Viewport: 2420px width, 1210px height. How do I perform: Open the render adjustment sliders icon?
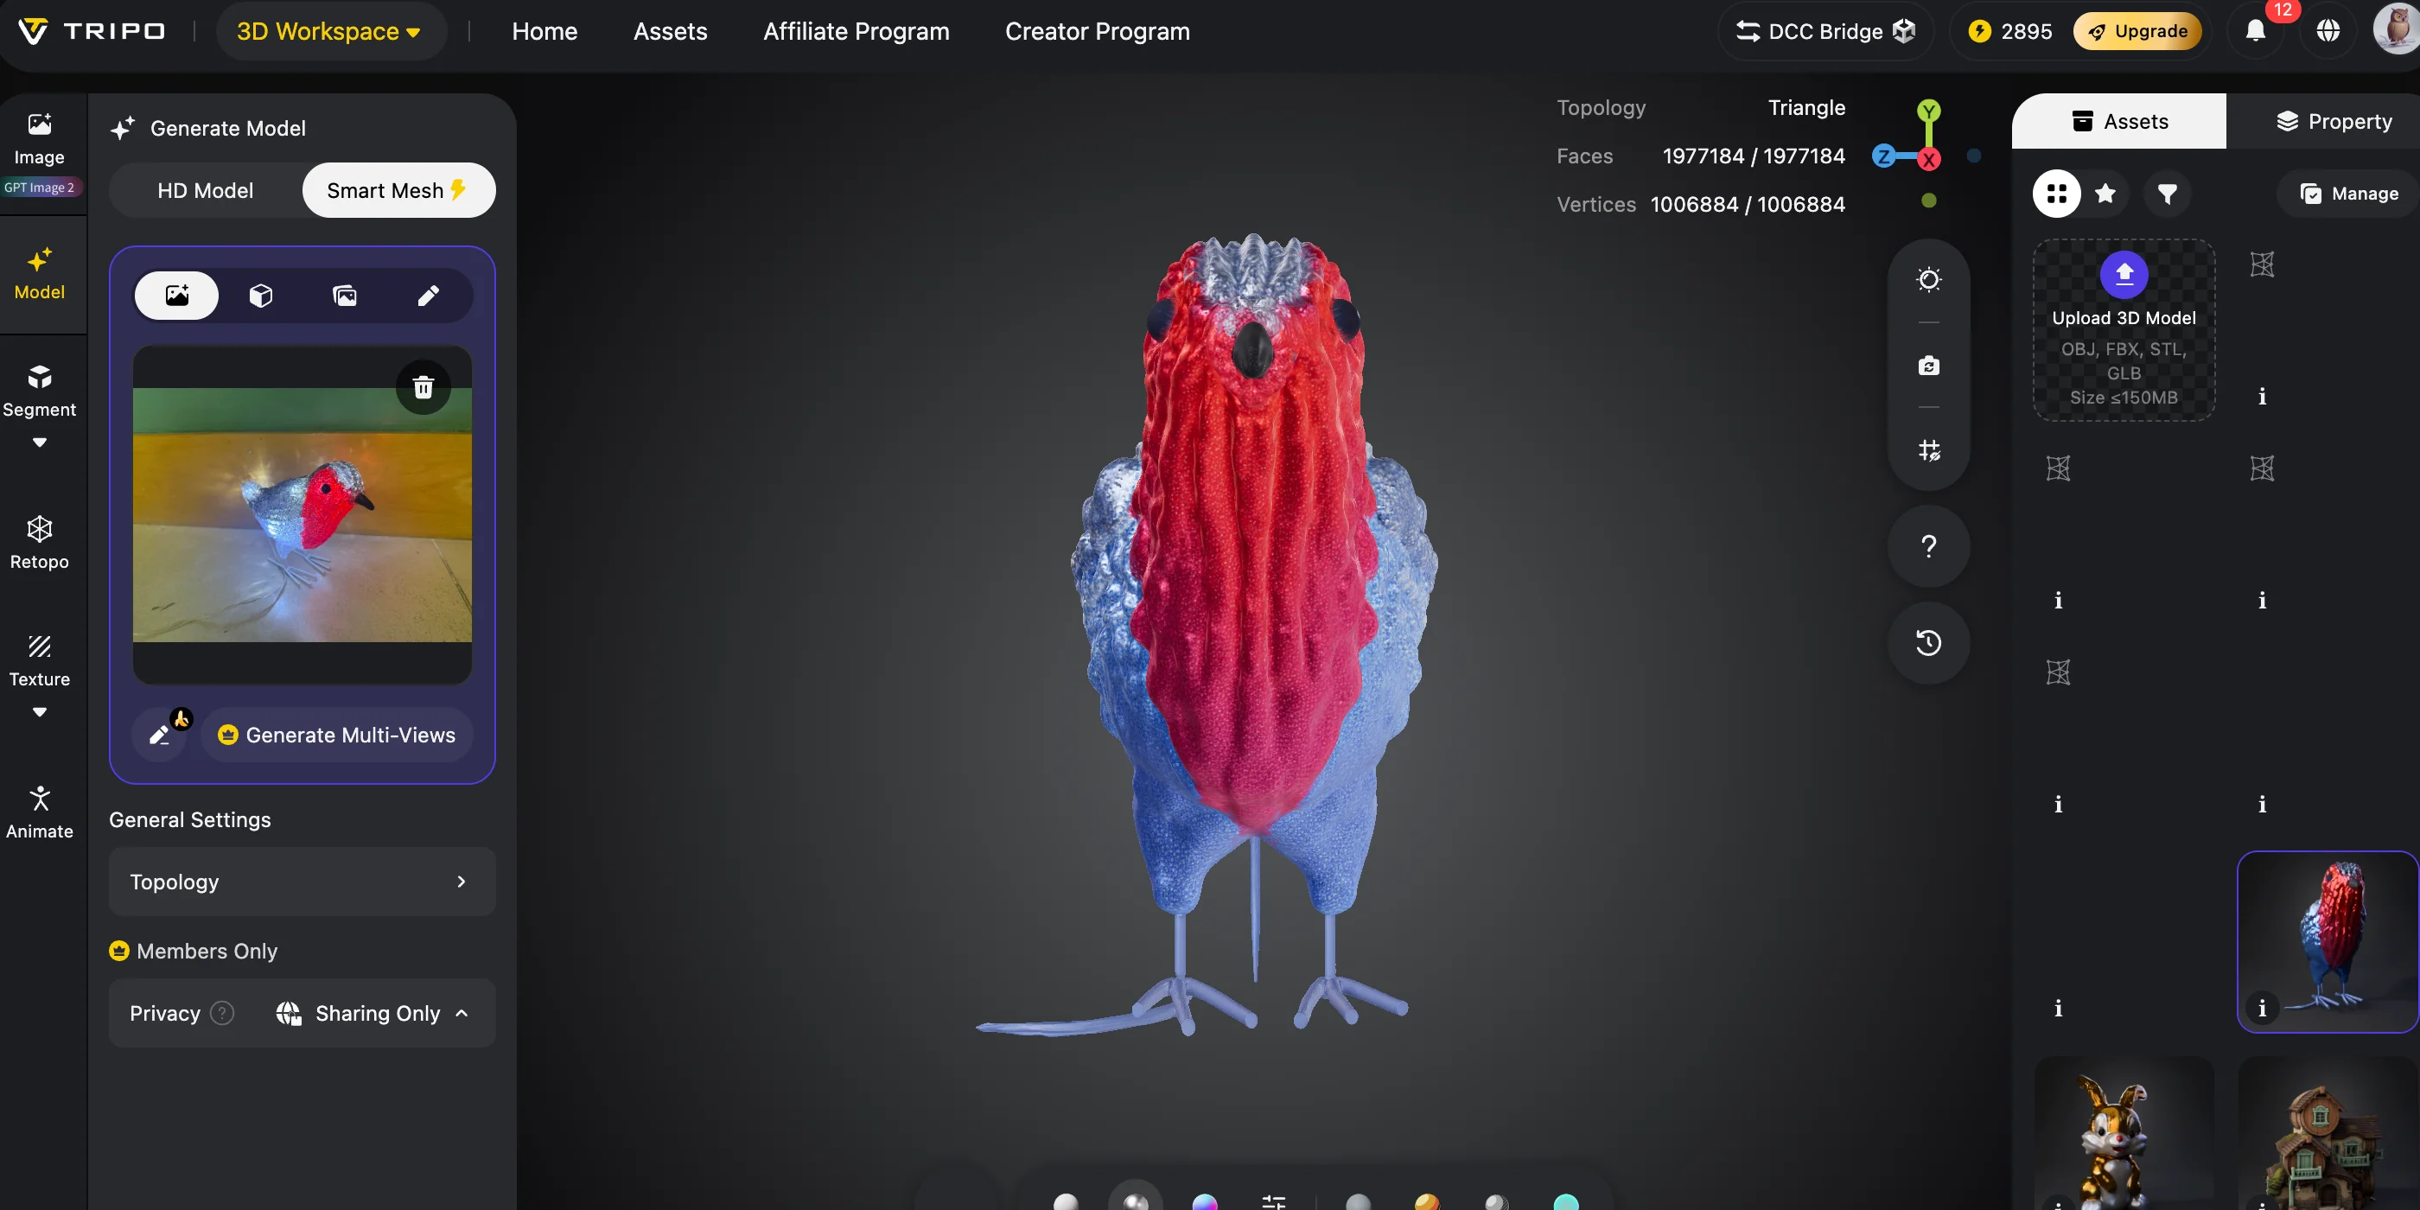1273,1200
